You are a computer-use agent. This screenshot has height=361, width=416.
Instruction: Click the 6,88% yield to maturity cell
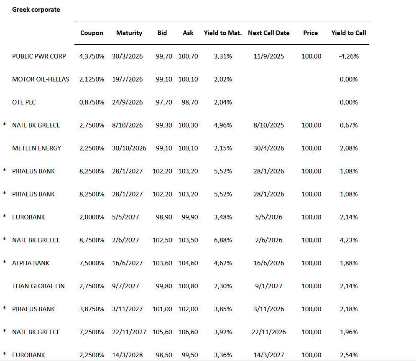[x=223, y=240]
